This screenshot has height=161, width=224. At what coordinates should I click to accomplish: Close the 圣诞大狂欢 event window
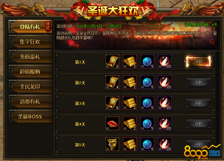(218, 11)
